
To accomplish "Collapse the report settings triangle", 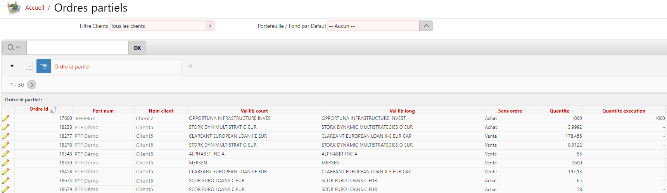I will click(x=12, y=66).
